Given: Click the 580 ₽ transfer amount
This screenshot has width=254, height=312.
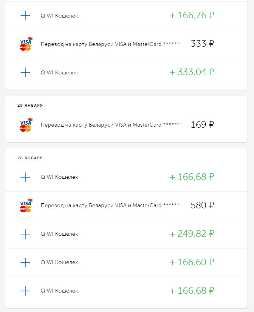Looking at the screenshot, I should (x=202, y=205).
